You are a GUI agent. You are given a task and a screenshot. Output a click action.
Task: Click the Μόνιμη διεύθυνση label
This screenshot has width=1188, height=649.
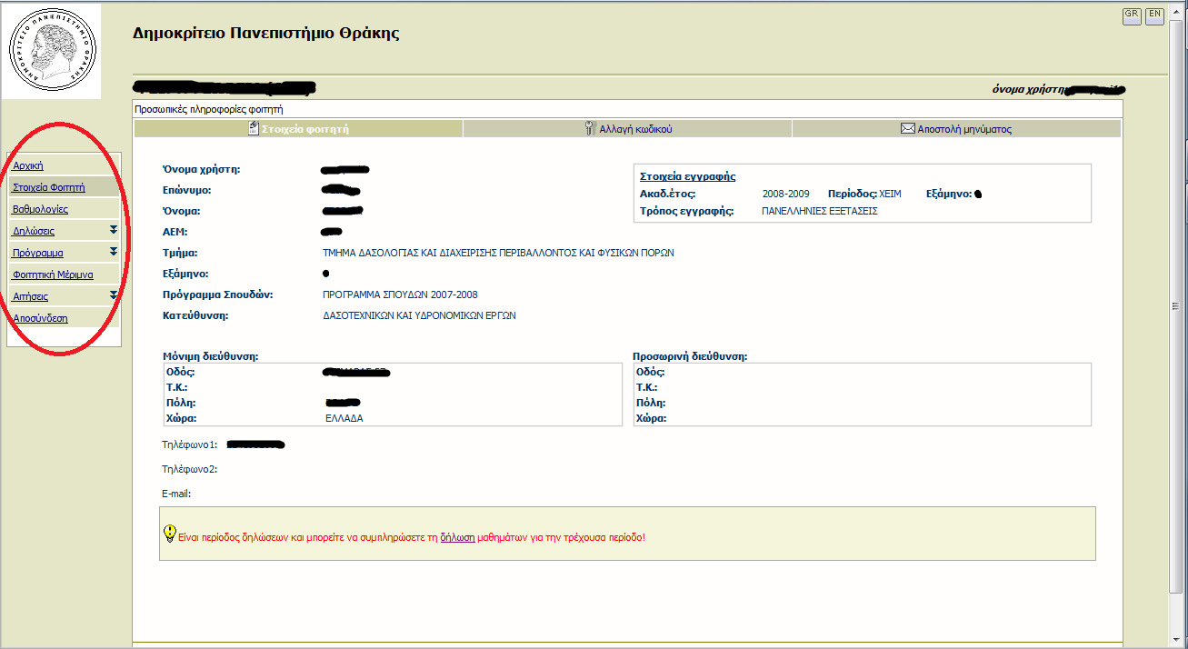[x=211, y=357]
